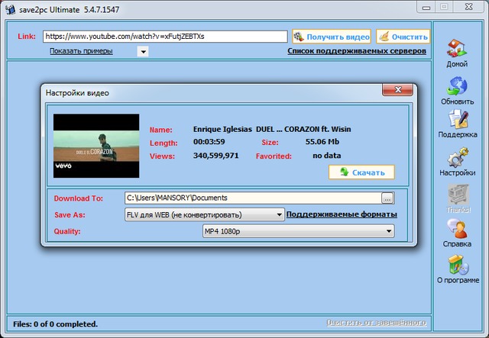
Task: Click the Очистить от завершённого link
Action: 377,323
